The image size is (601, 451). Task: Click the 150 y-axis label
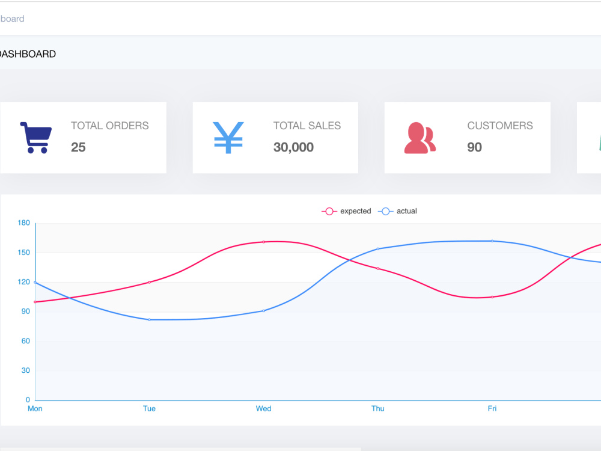pos(24,253)
